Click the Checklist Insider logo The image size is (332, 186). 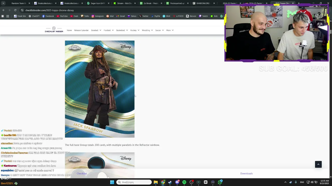54,29
